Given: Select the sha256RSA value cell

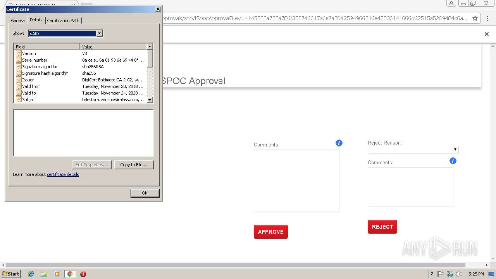Looking at the screenshot, I should (x=93, y=67).
